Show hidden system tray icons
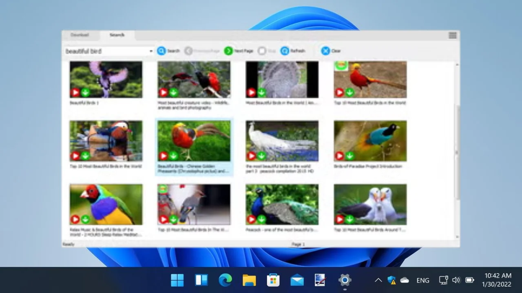The image size is (522, 293). tap(378, 280)
